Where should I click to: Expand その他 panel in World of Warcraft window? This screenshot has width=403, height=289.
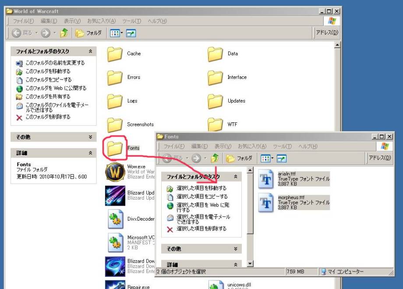pos(91,137)
